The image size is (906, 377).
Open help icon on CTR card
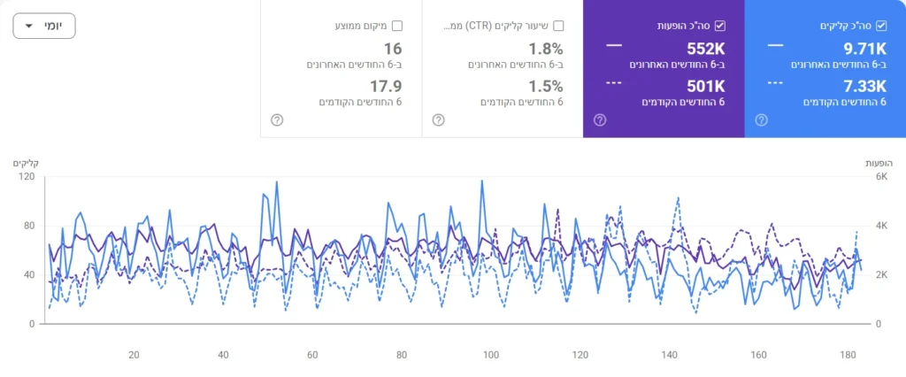point(439,120)
